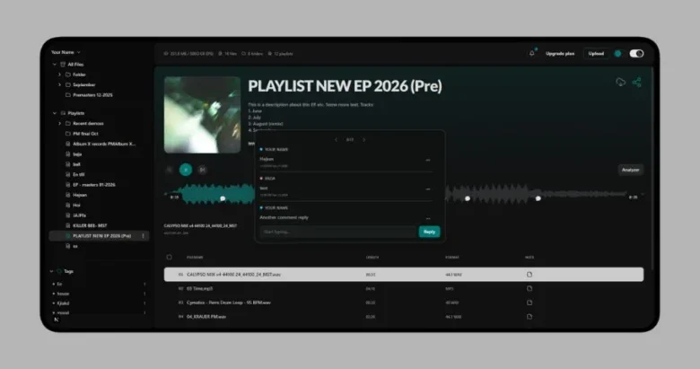Click the previous track button
700x369 pixels.
169,169
